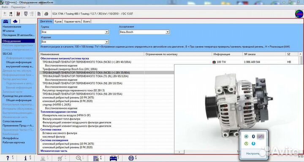Go back with the F11 arrow icon
The image size is (304, 162).
coord(5,14)
